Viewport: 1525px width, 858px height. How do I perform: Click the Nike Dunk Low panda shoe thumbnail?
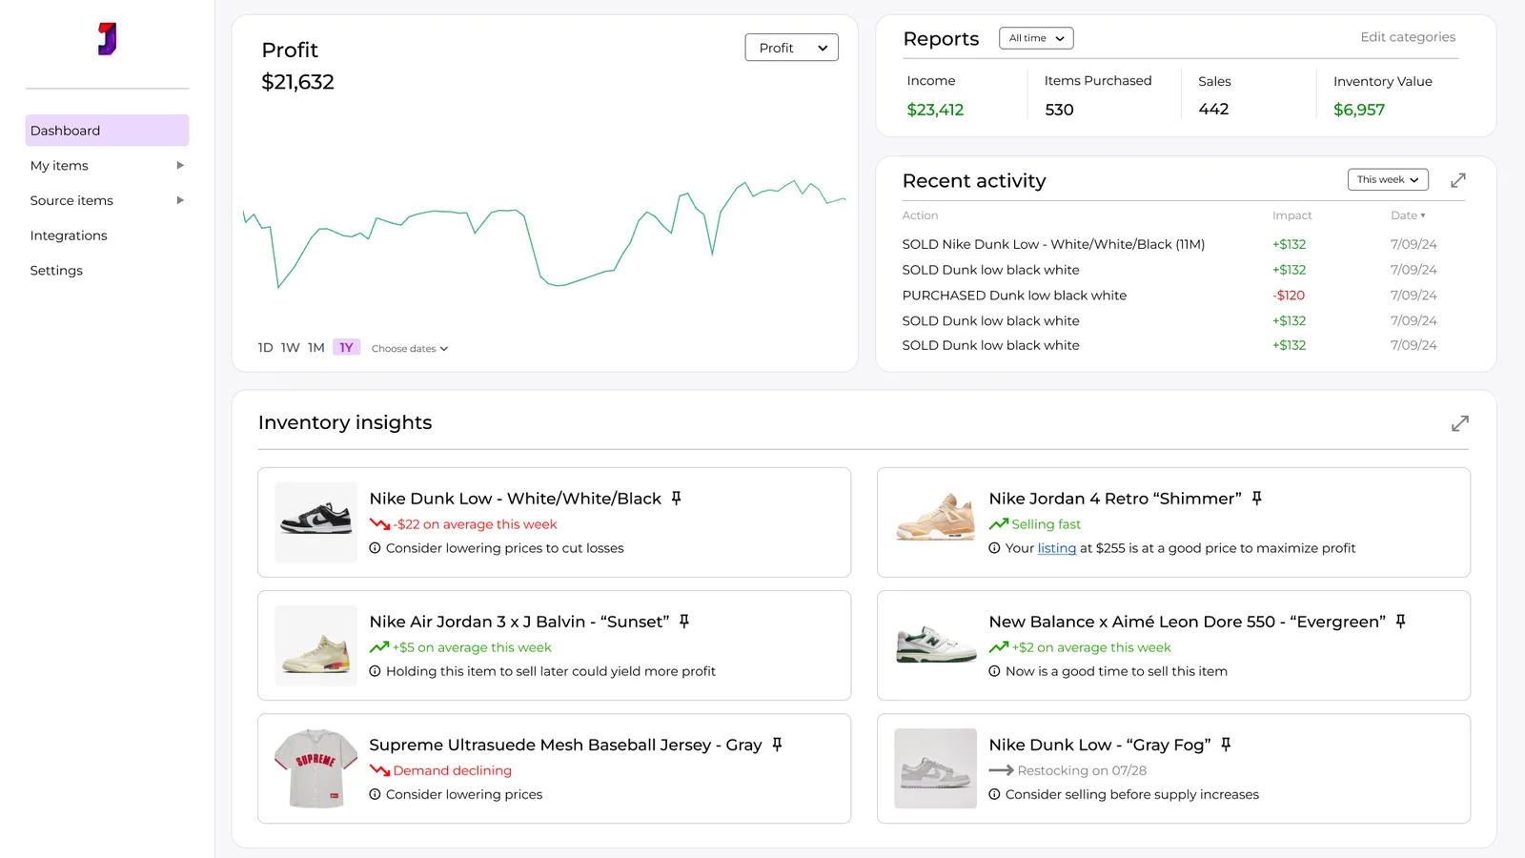click(x=315, y=521)
